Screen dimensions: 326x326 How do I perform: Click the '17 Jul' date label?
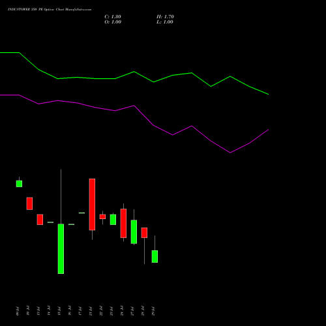point(80,311)
